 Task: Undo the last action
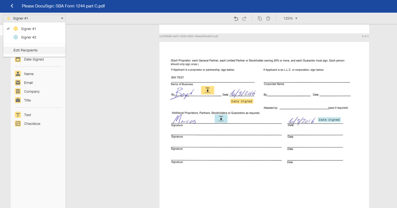coord(236,18)
